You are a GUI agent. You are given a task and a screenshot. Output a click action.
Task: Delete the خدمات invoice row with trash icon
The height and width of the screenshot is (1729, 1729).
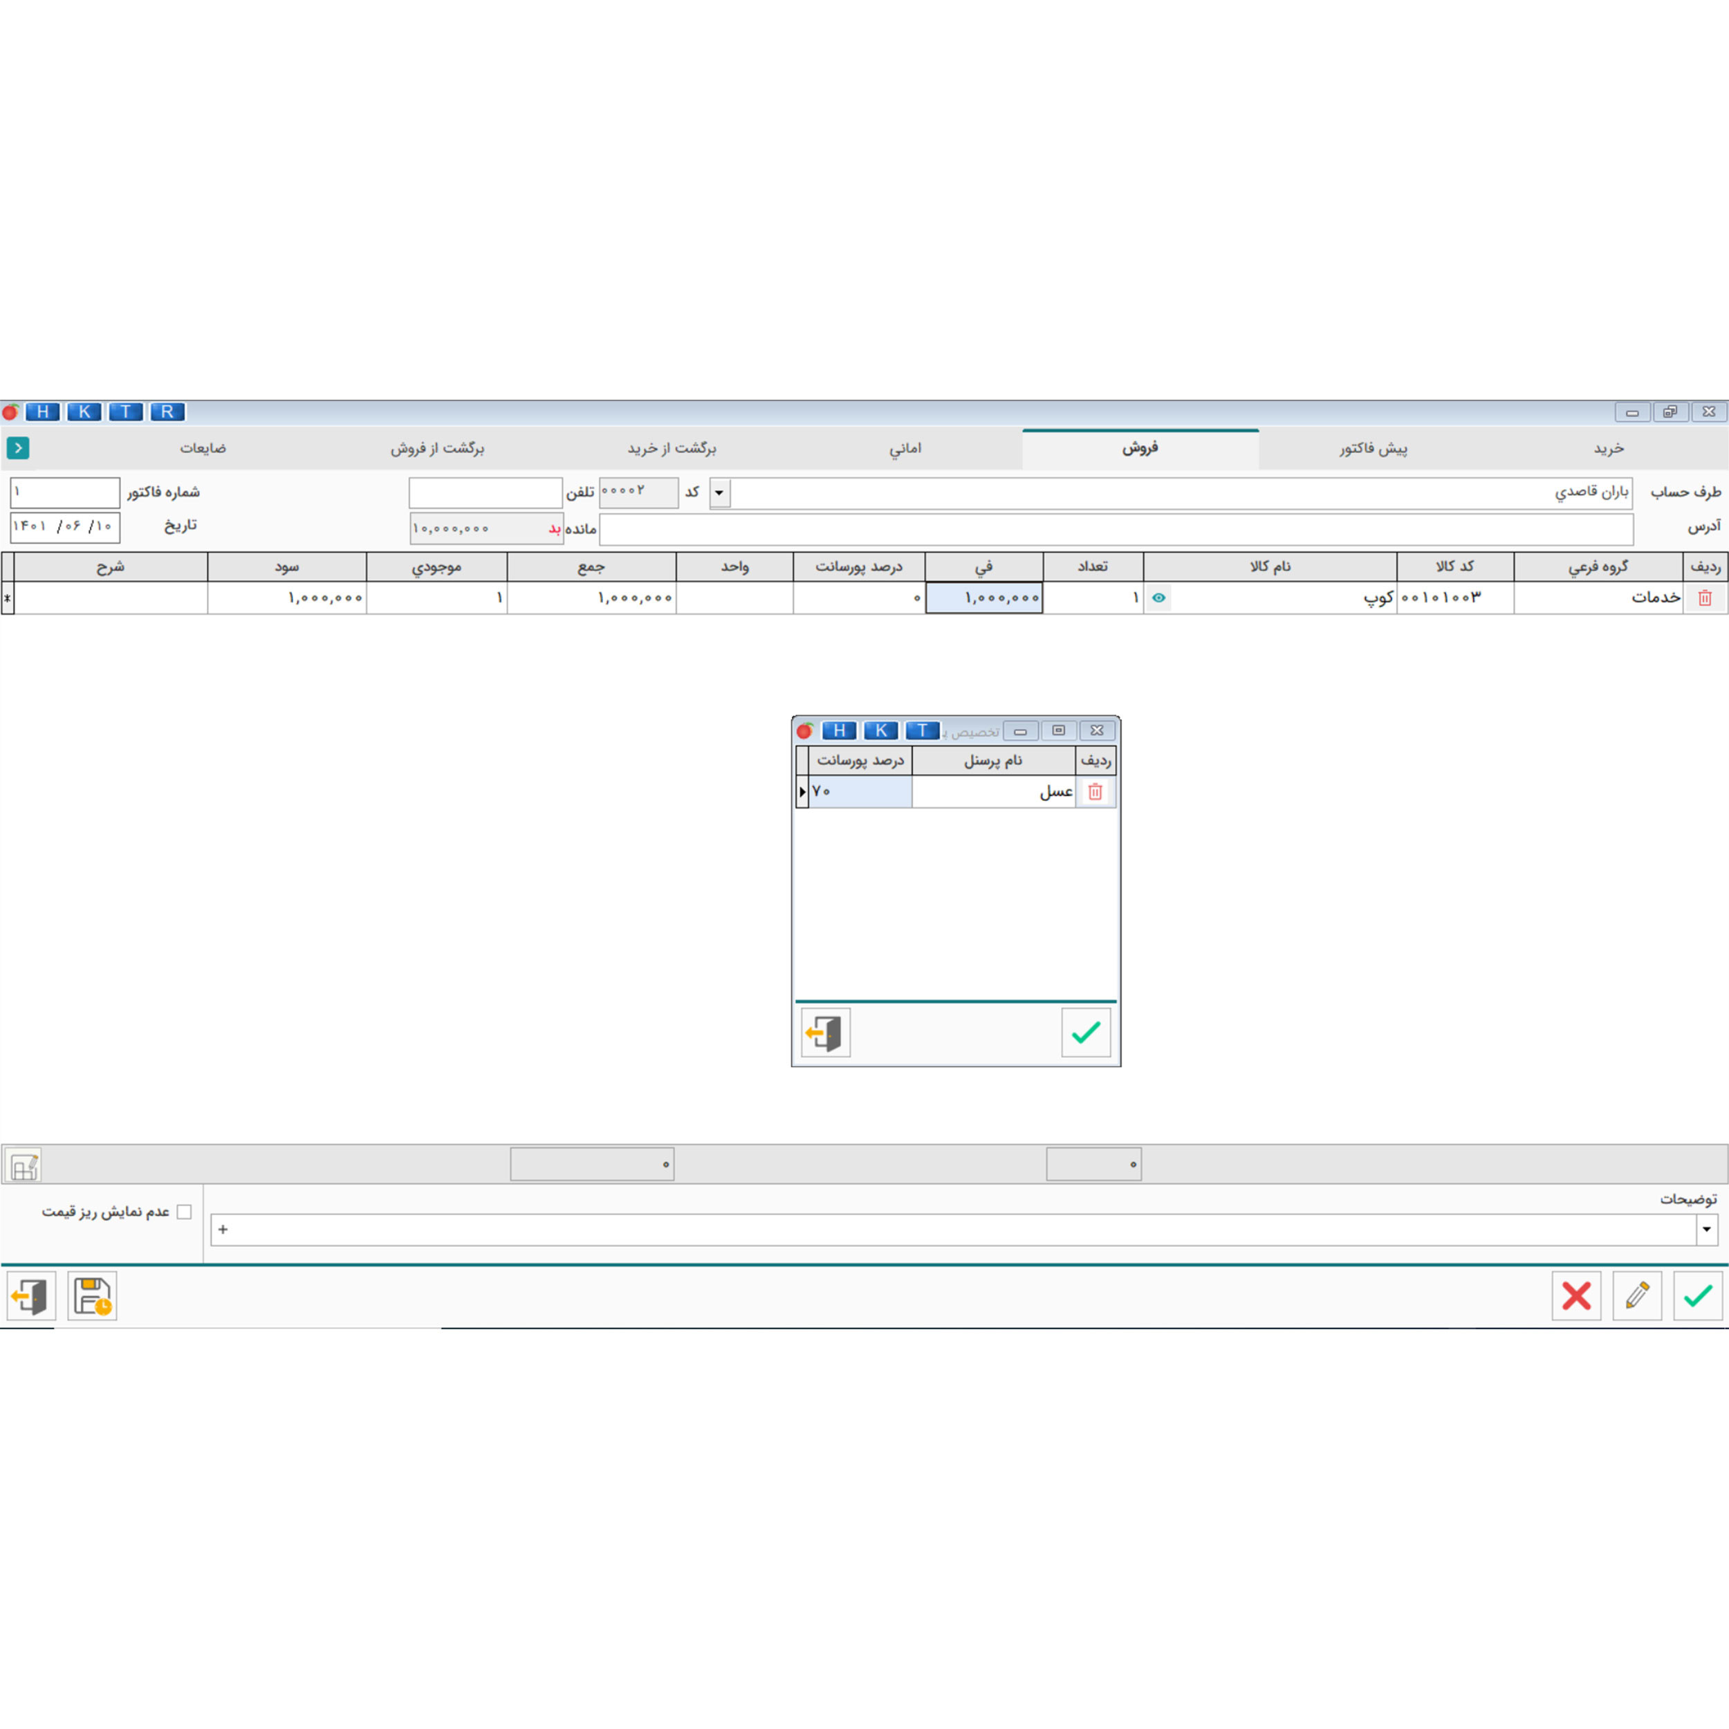click(1705, 598)
